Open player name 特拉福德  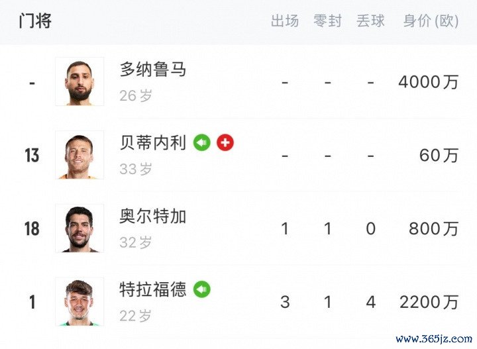click(x=153, y=289)
